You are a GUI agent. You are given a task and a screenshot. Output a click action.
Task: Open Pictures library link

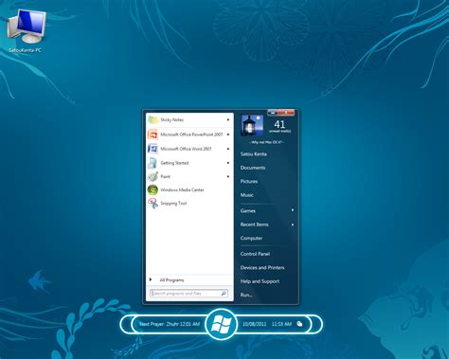(249, 181)
